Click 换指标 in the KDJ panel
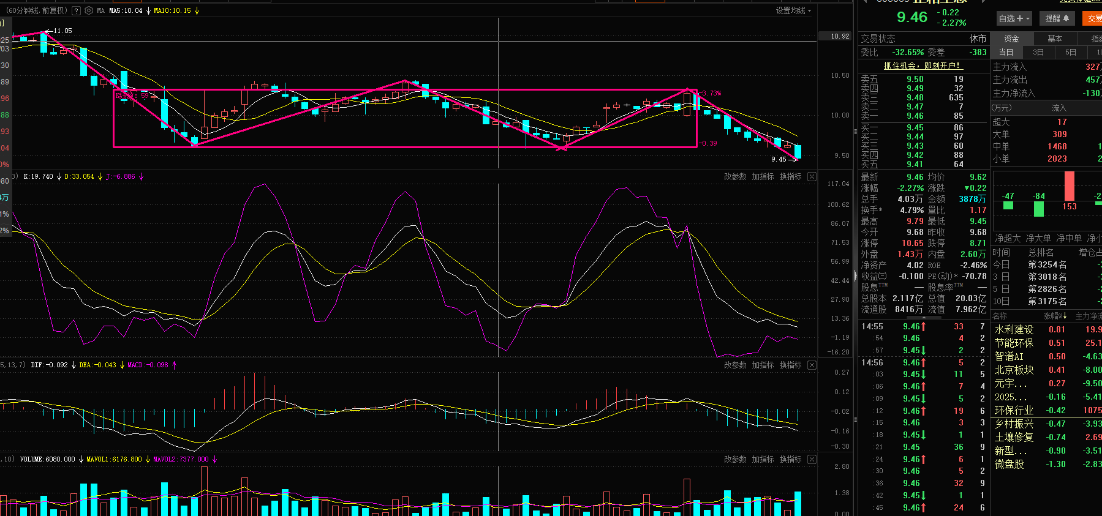The height and width of the screenshot is (516, 1102). pyautogui.click(x=790, y=176)
